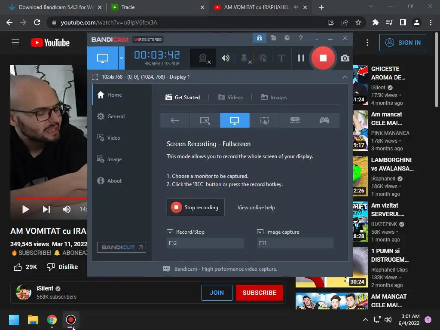Stop recording with big red button
440x330 pixels.
coord(323,58)
